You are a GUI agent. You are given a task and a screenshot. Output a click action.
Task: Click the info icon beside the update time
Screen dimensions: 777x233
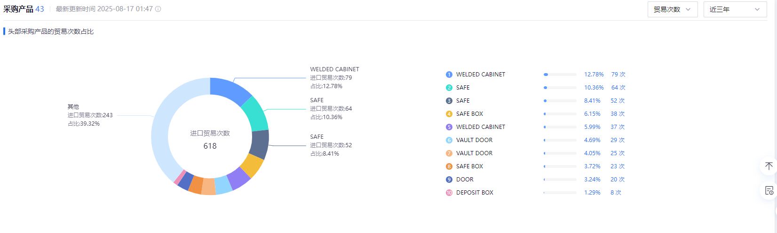pyautogui.click(x=158, y=9)
